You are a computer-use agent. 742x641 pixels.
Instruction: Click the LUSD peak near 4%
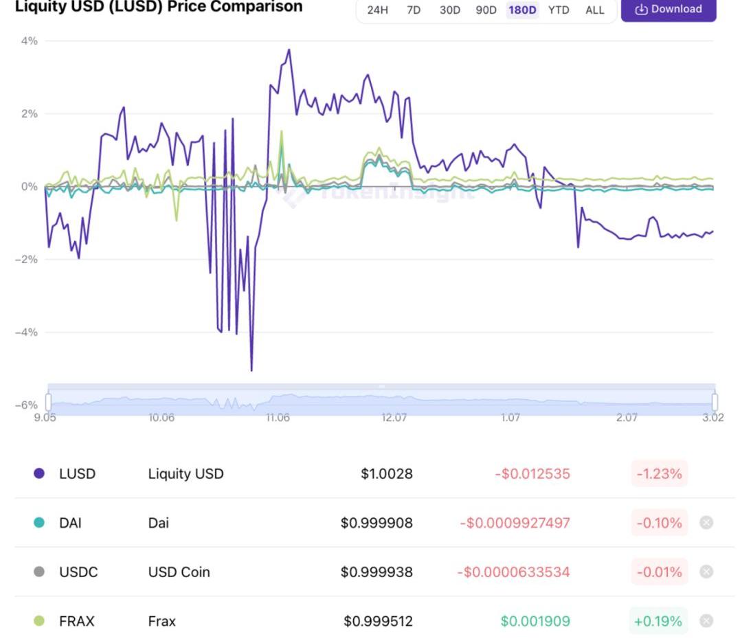click(x=289, y=50)
